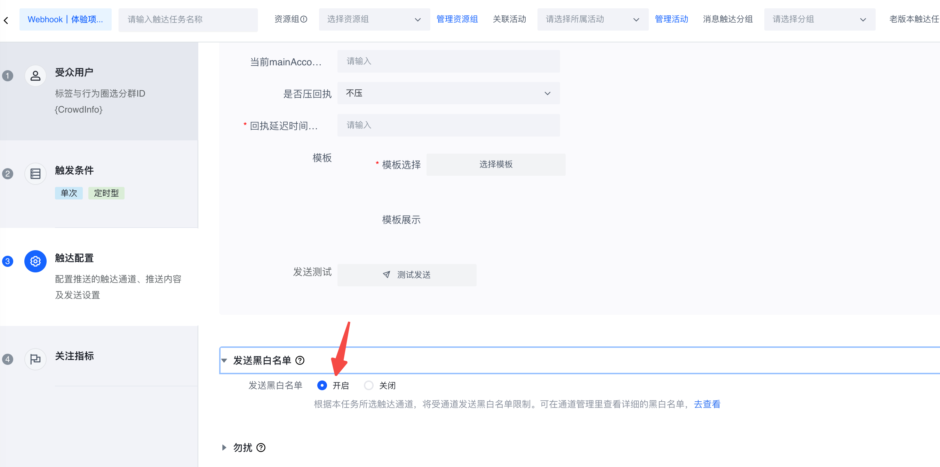Open the 选择资源组 dropdown
The width and height of the screenshot is (940, 467).
[374, 19]
